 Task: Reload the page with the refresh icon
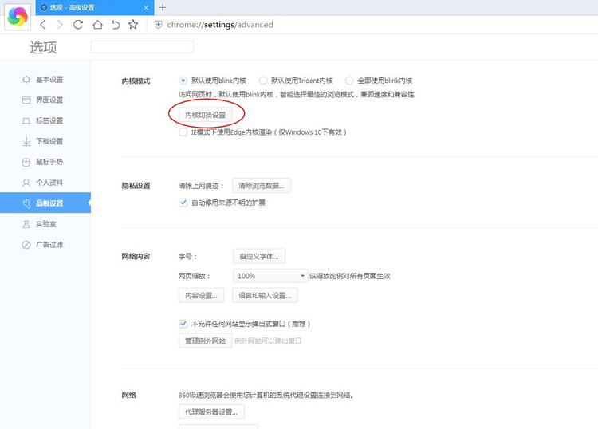[x=78, y=25]
